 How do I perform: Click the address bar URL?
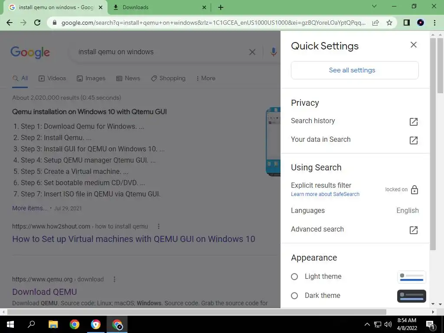(213, 23)
